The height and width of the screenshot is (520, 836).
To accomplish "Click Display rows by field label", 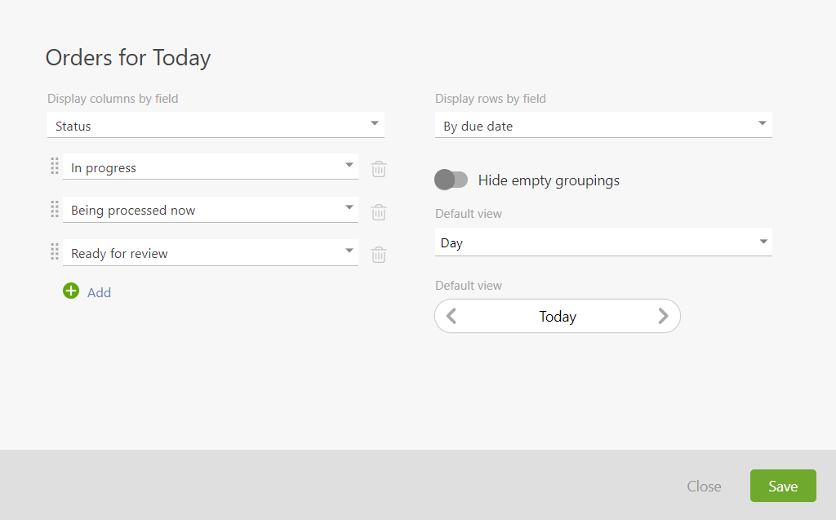I will tap(491, 99).
